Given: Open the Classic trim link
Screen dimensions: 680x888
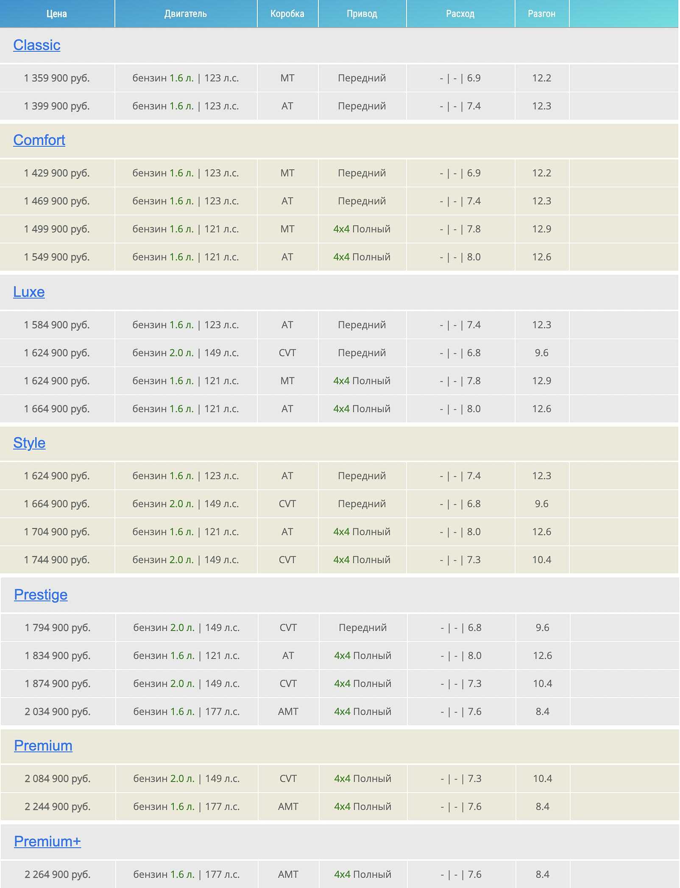Looking at the screenshot, I should pos(37,45).
